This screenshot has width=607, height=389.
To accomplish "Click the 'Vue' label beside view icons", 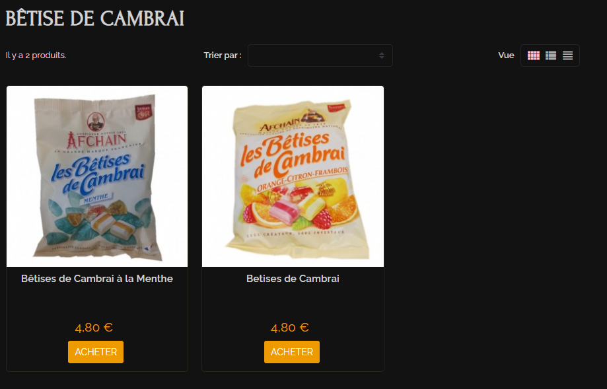I will pyautogui.click(x=506, y=55).
